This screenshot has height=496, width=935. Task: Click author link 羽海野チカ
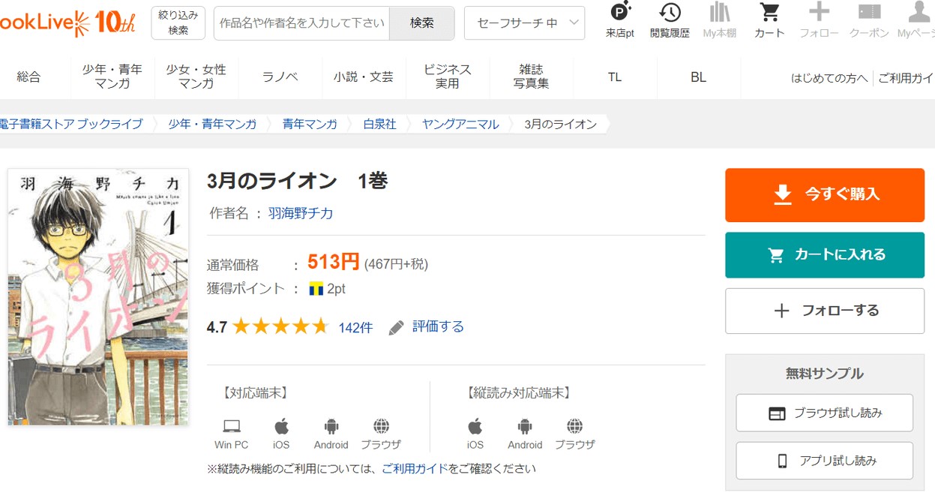click(x=301, y=213)
